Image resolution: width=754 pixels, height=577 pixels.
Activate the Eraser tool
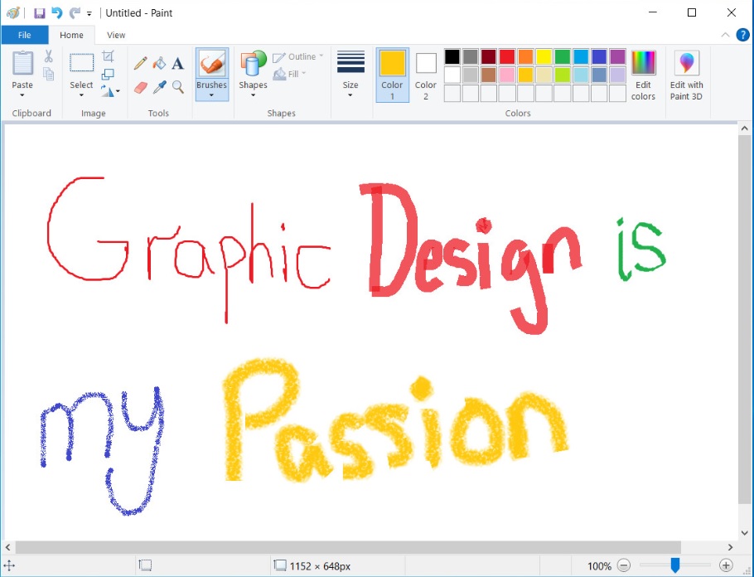[x=140, y=86]
